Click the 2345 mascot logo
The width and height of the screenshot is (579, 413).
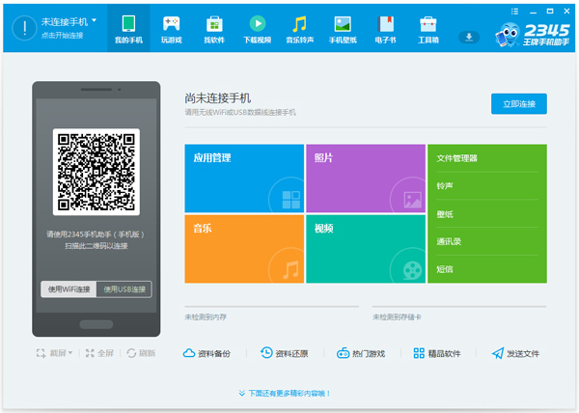pyautogui.click(x=508, y=35)
